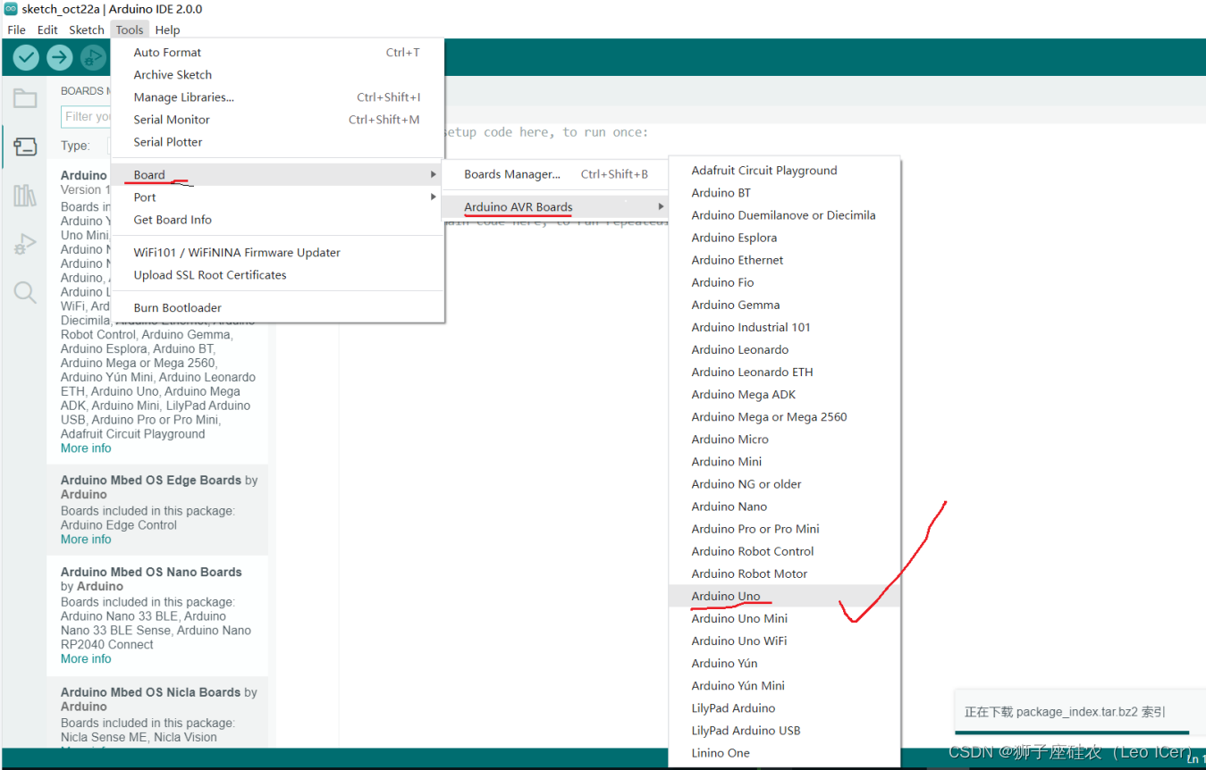This screenshot has height=770, width=1206.
Task: Close the open Tools menu
Action: (x=130, y=29)
